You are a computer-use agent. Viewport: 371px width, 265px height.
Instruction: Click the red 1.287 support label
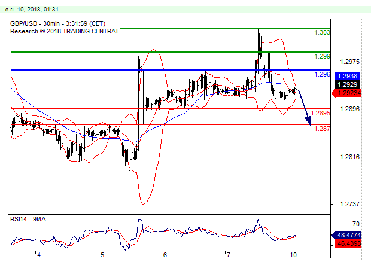point(322,129)
